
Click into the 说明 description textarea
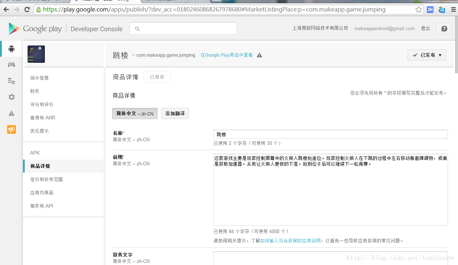(x=331, y=190)
